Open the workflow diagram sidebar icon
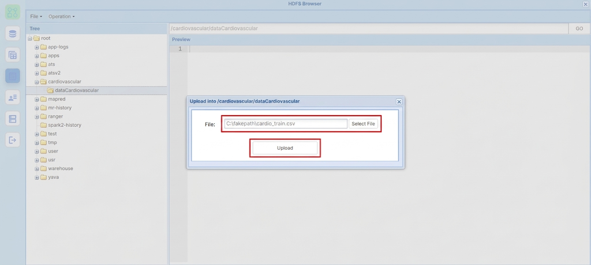591x265 pixels. pyautogui.click(x=13, y=13)
